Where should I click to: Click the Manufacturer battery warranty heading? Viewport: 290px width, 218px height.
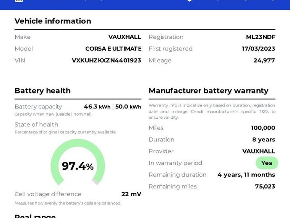click(x=209, y=91)
